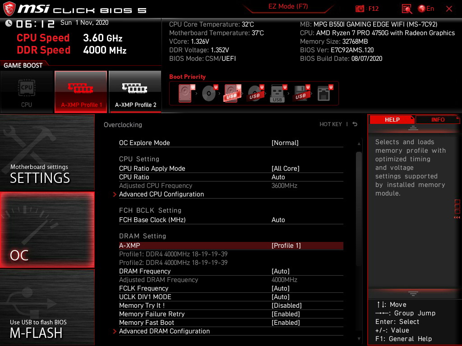The width and height of the screenshot is (462, 346).
Task: Open CPU Ratio Apply Mode options
Action: 231,168
